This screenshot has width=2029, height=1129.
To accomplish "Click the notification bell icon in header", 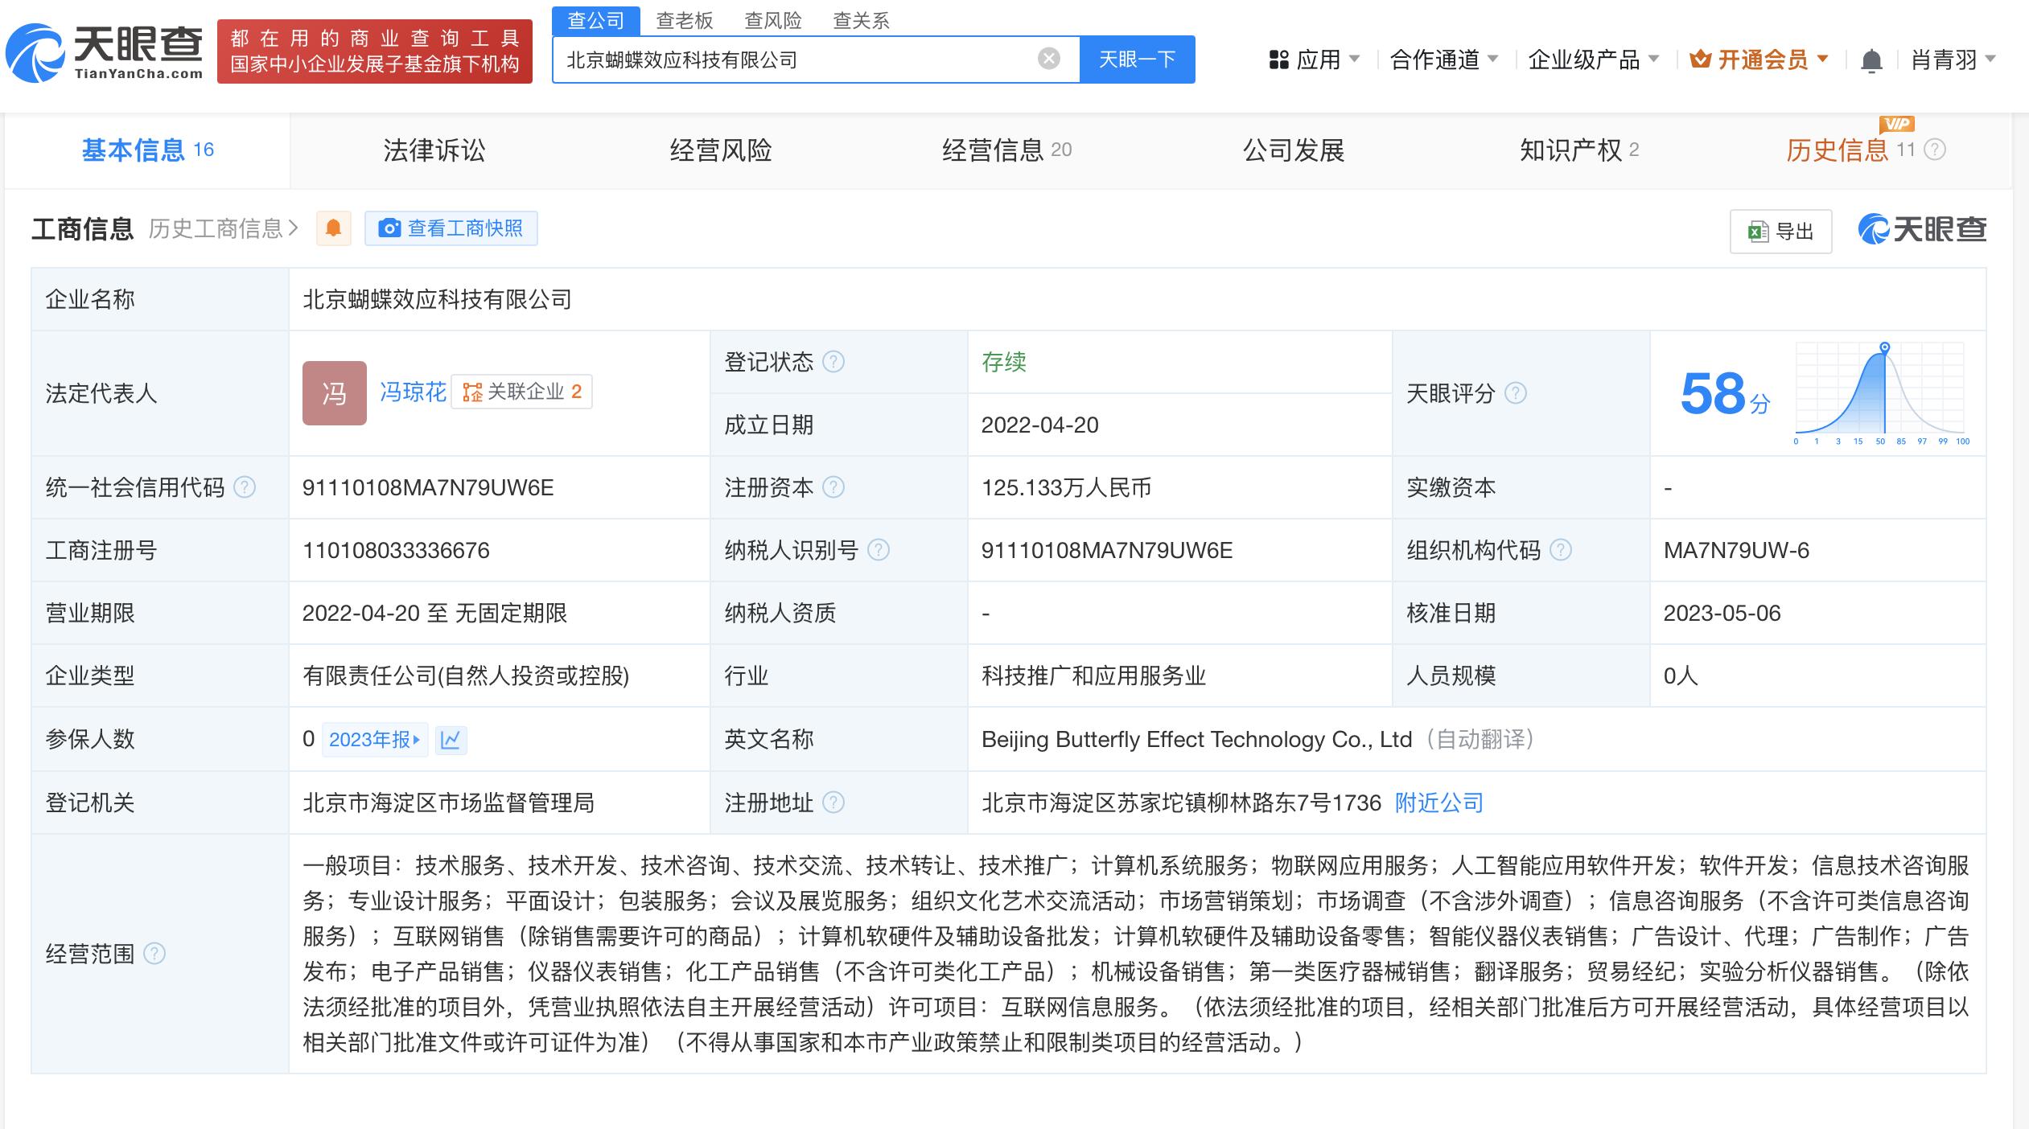I will [1871, 60].
